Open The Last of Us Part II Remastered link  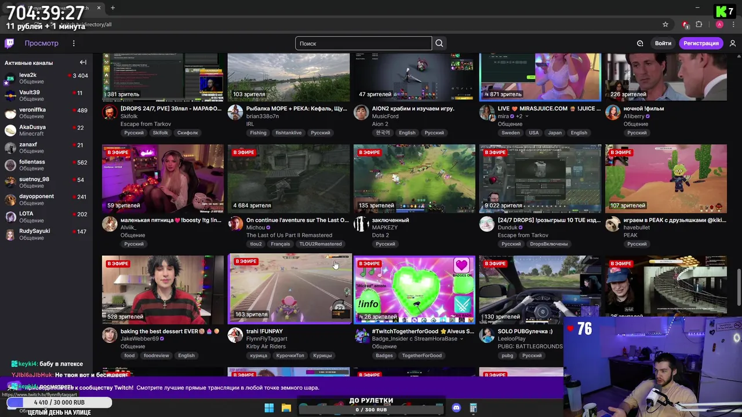[x=289, y=235]
